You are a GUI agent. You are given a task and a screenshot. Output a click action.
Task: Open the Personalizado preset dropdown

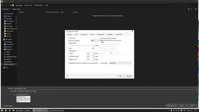[23, 95]
